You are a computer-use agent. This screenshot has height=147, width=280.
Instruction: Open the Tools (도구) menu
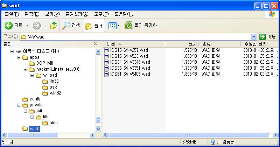tap(101, 14)
